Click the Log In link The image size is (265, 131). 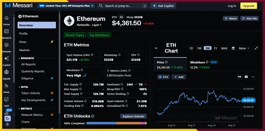click(232, 6)
